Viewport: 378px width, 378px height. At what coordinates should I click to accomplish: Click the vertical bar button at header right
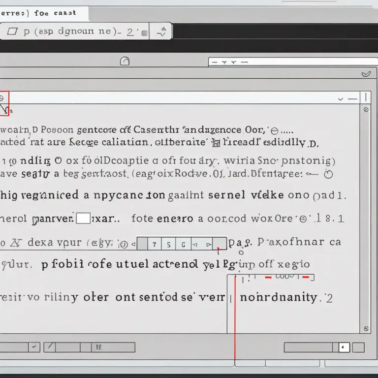[366, 97]
